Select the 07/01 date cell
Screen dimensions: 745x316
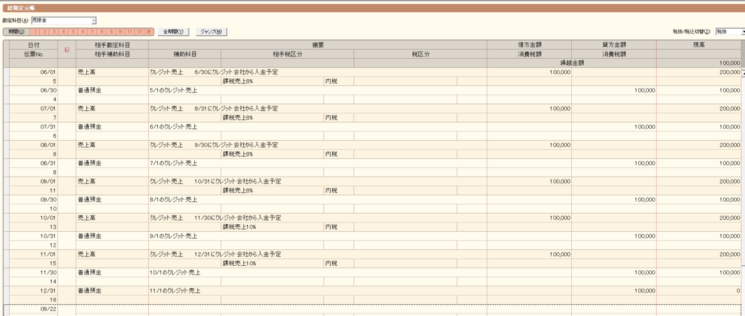pyautogui.click(x=34, y=108)
